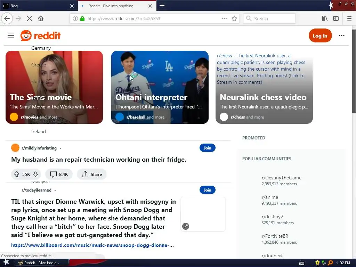Join the r/todayilearned community

[x=207, y=190]
